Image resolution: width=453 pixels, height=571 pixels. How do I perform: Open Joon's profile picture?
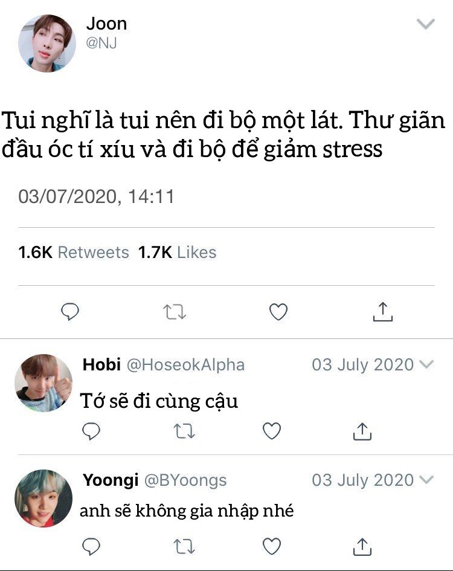(47, 44)
